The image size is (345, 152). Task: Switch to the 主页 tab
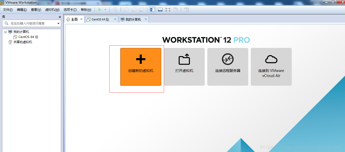74,19
